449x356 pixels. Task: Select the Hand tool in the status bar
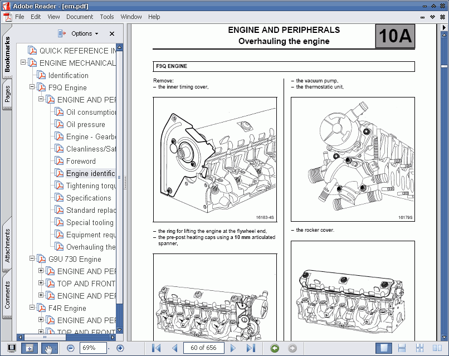click(x=49, y=348)
